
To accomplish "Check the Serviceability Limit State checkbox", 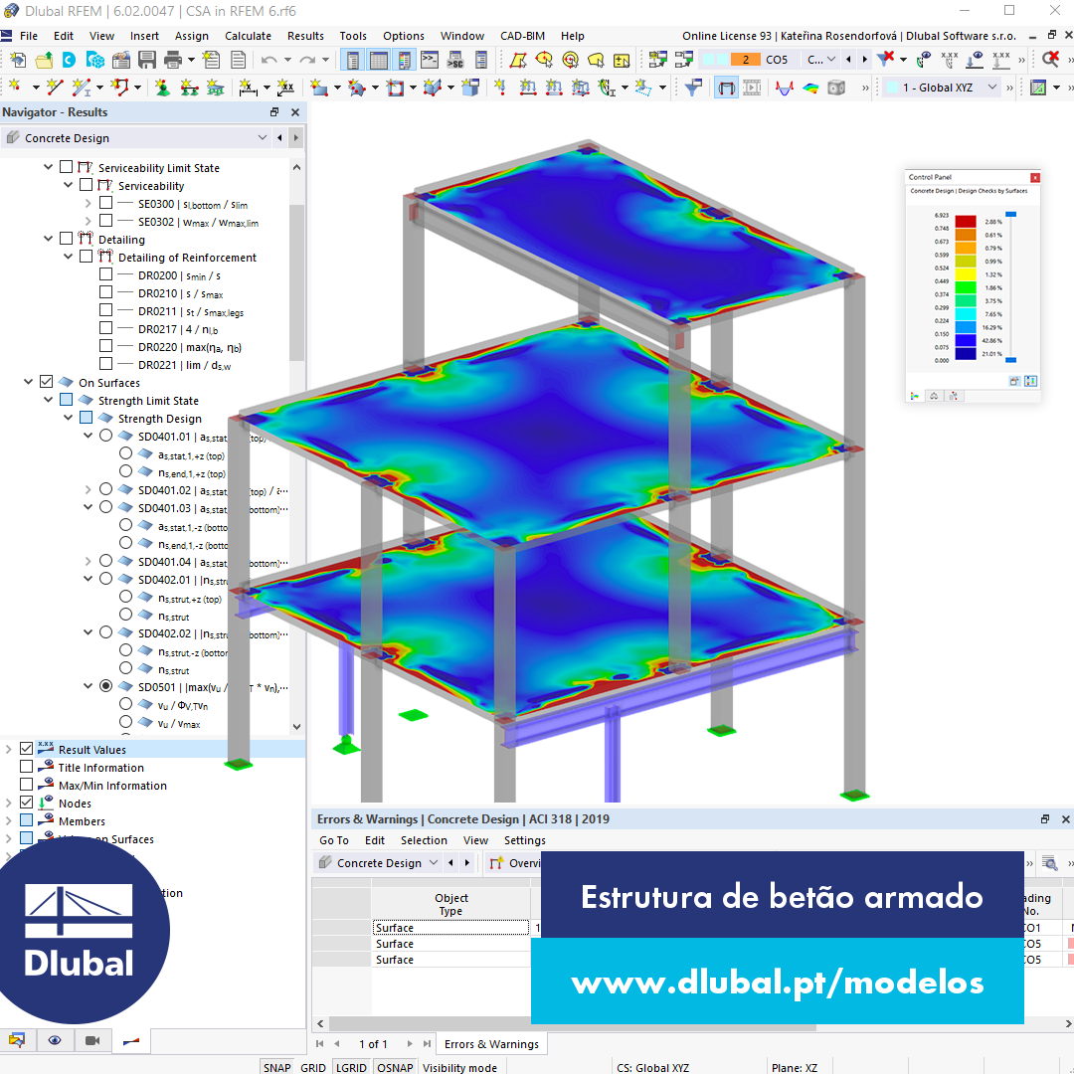I will (66, 166).
